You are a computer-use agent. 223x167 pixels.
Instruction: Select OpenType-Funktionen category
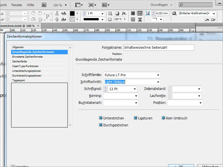point(39,66)
